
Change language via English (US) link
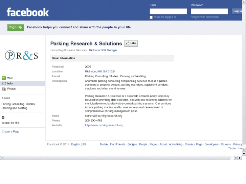click(79, 144)
